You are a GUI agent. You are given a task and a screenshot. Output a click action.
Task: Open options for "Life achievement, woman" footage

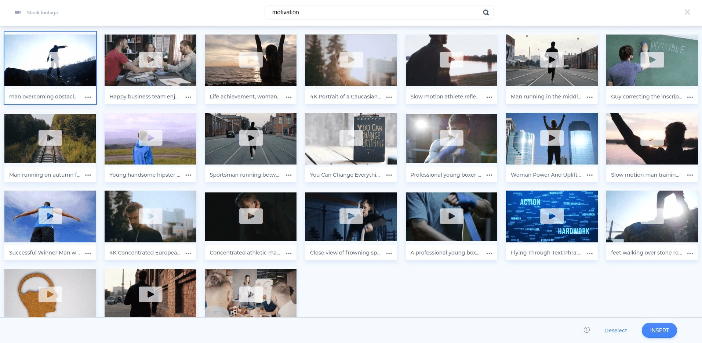[x=288, y=97]
